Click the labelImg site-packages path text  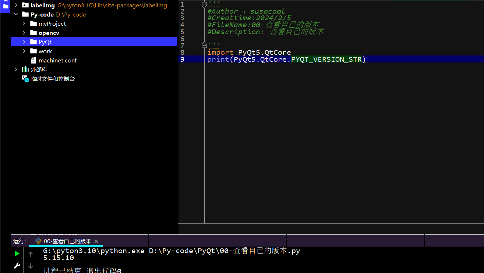(112, 5)
